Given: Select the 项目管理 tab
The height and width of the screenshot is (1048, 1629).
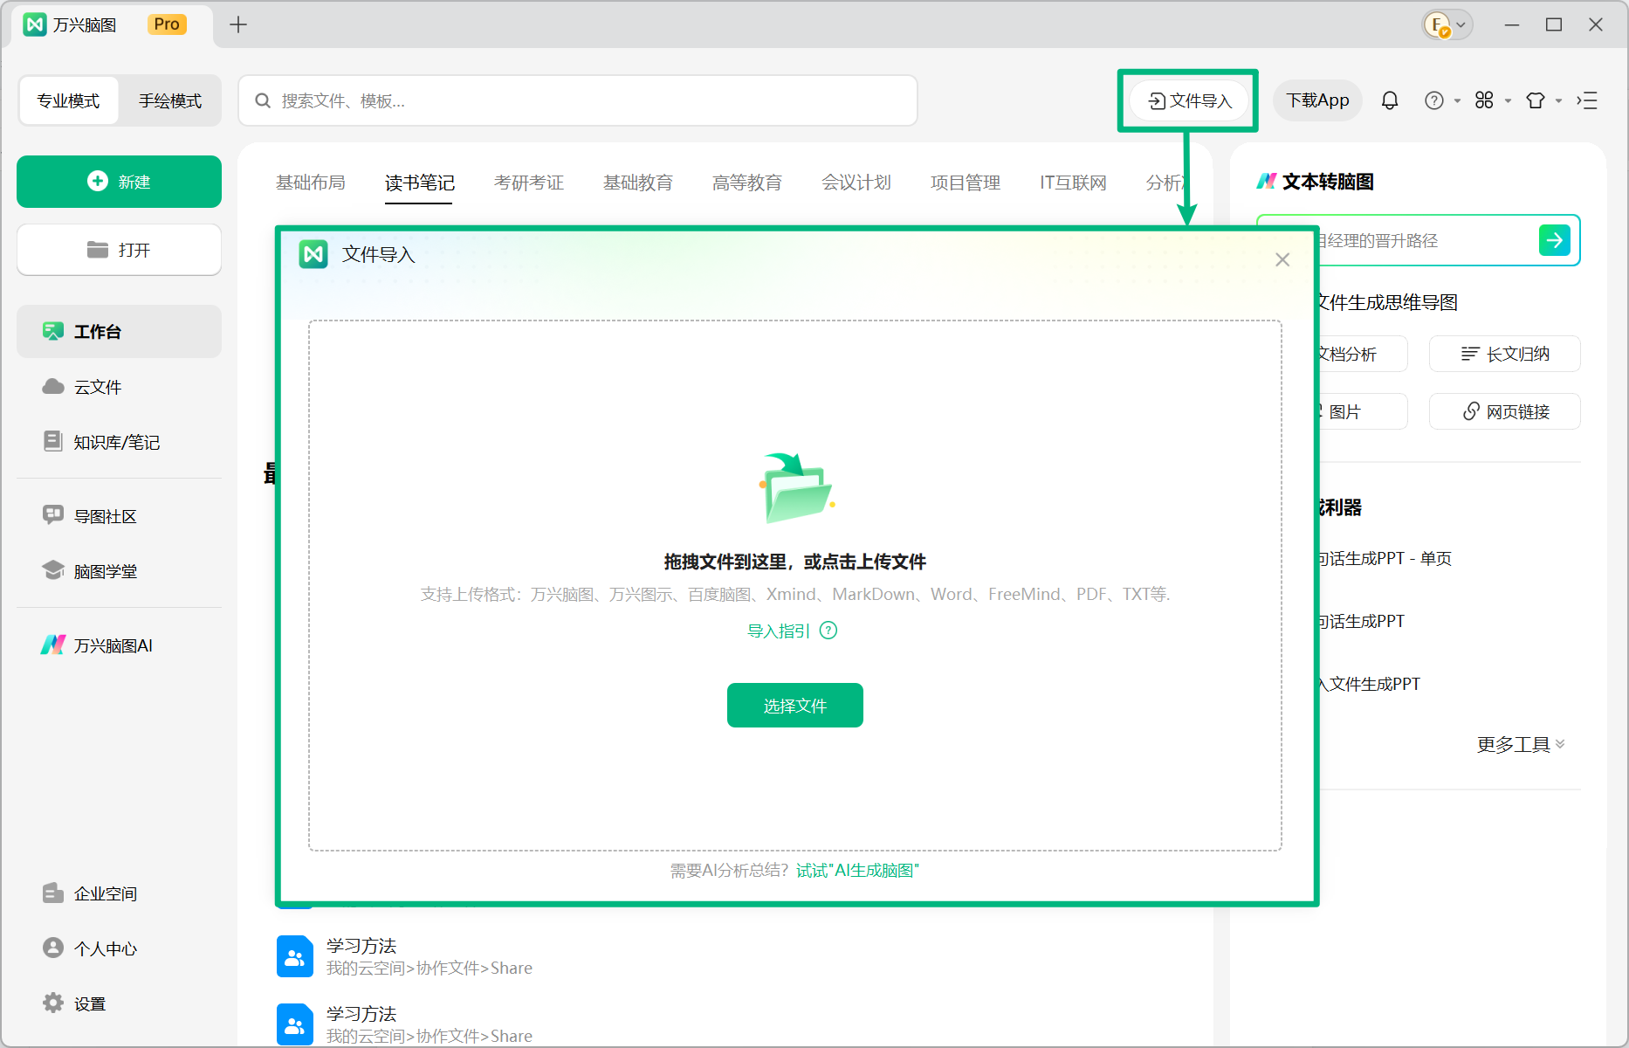Looking at the screenshot, I should [966, 183].
